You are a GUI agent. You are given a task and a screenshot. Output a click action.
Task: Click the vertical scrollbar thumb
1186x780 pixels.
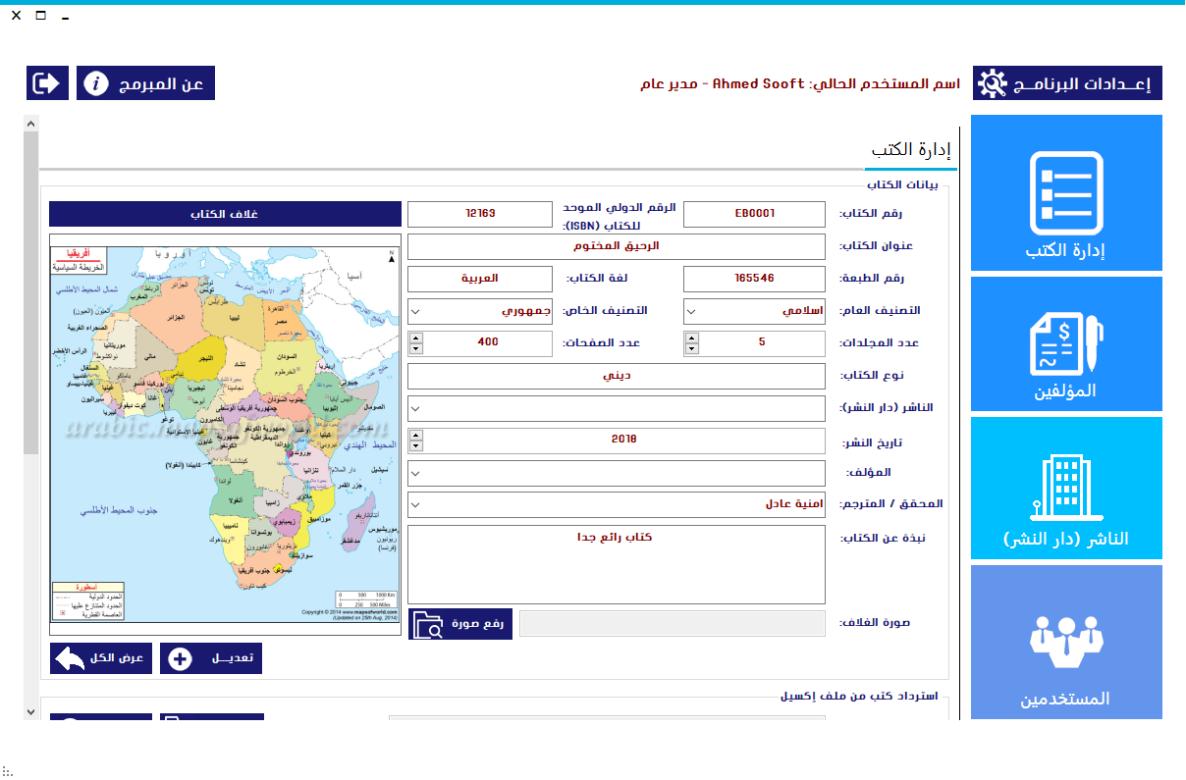(x=30, y=292)
